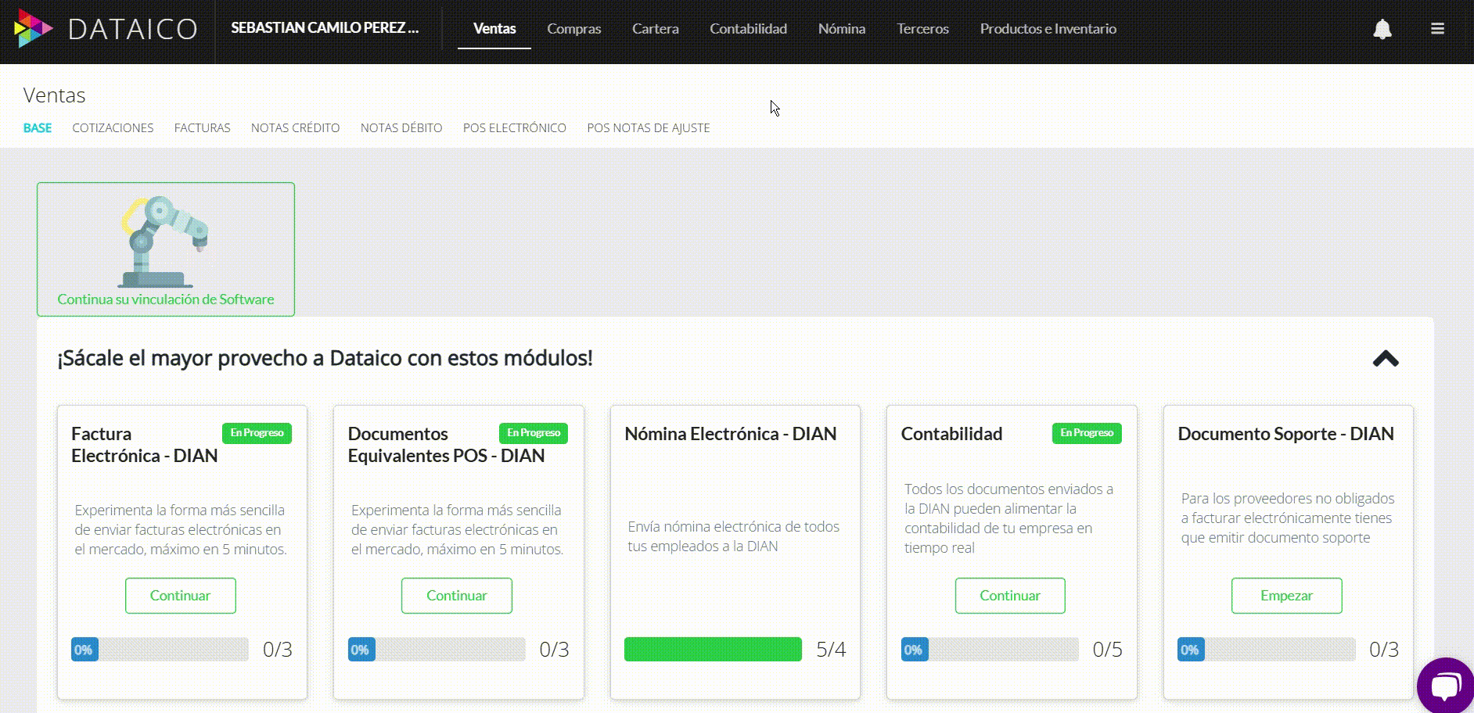Collapse the módulos section with the chevron

1386,358
